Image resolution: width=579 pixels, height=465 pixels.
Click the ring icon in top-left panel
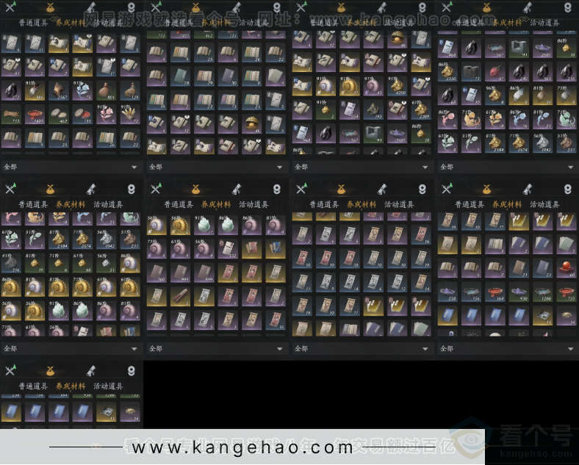(x=132, y=8)
